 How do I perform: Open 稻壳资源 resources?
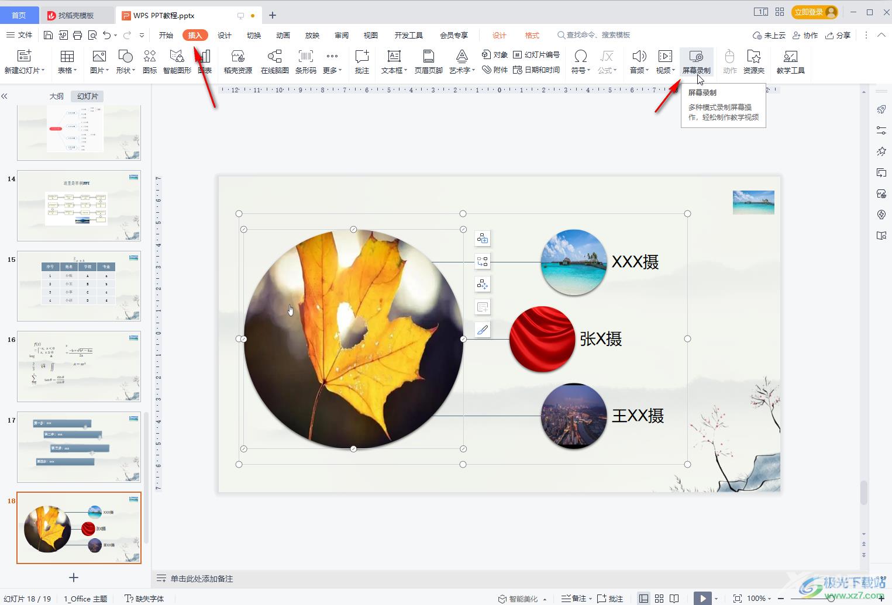tap(238, 62)
